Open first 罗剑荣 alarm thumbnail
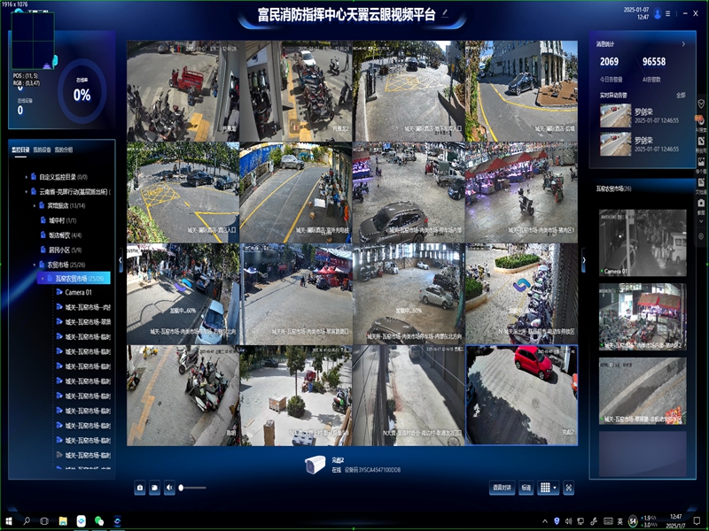The width and height of the screenshot is (709, 531). (615, 116)
